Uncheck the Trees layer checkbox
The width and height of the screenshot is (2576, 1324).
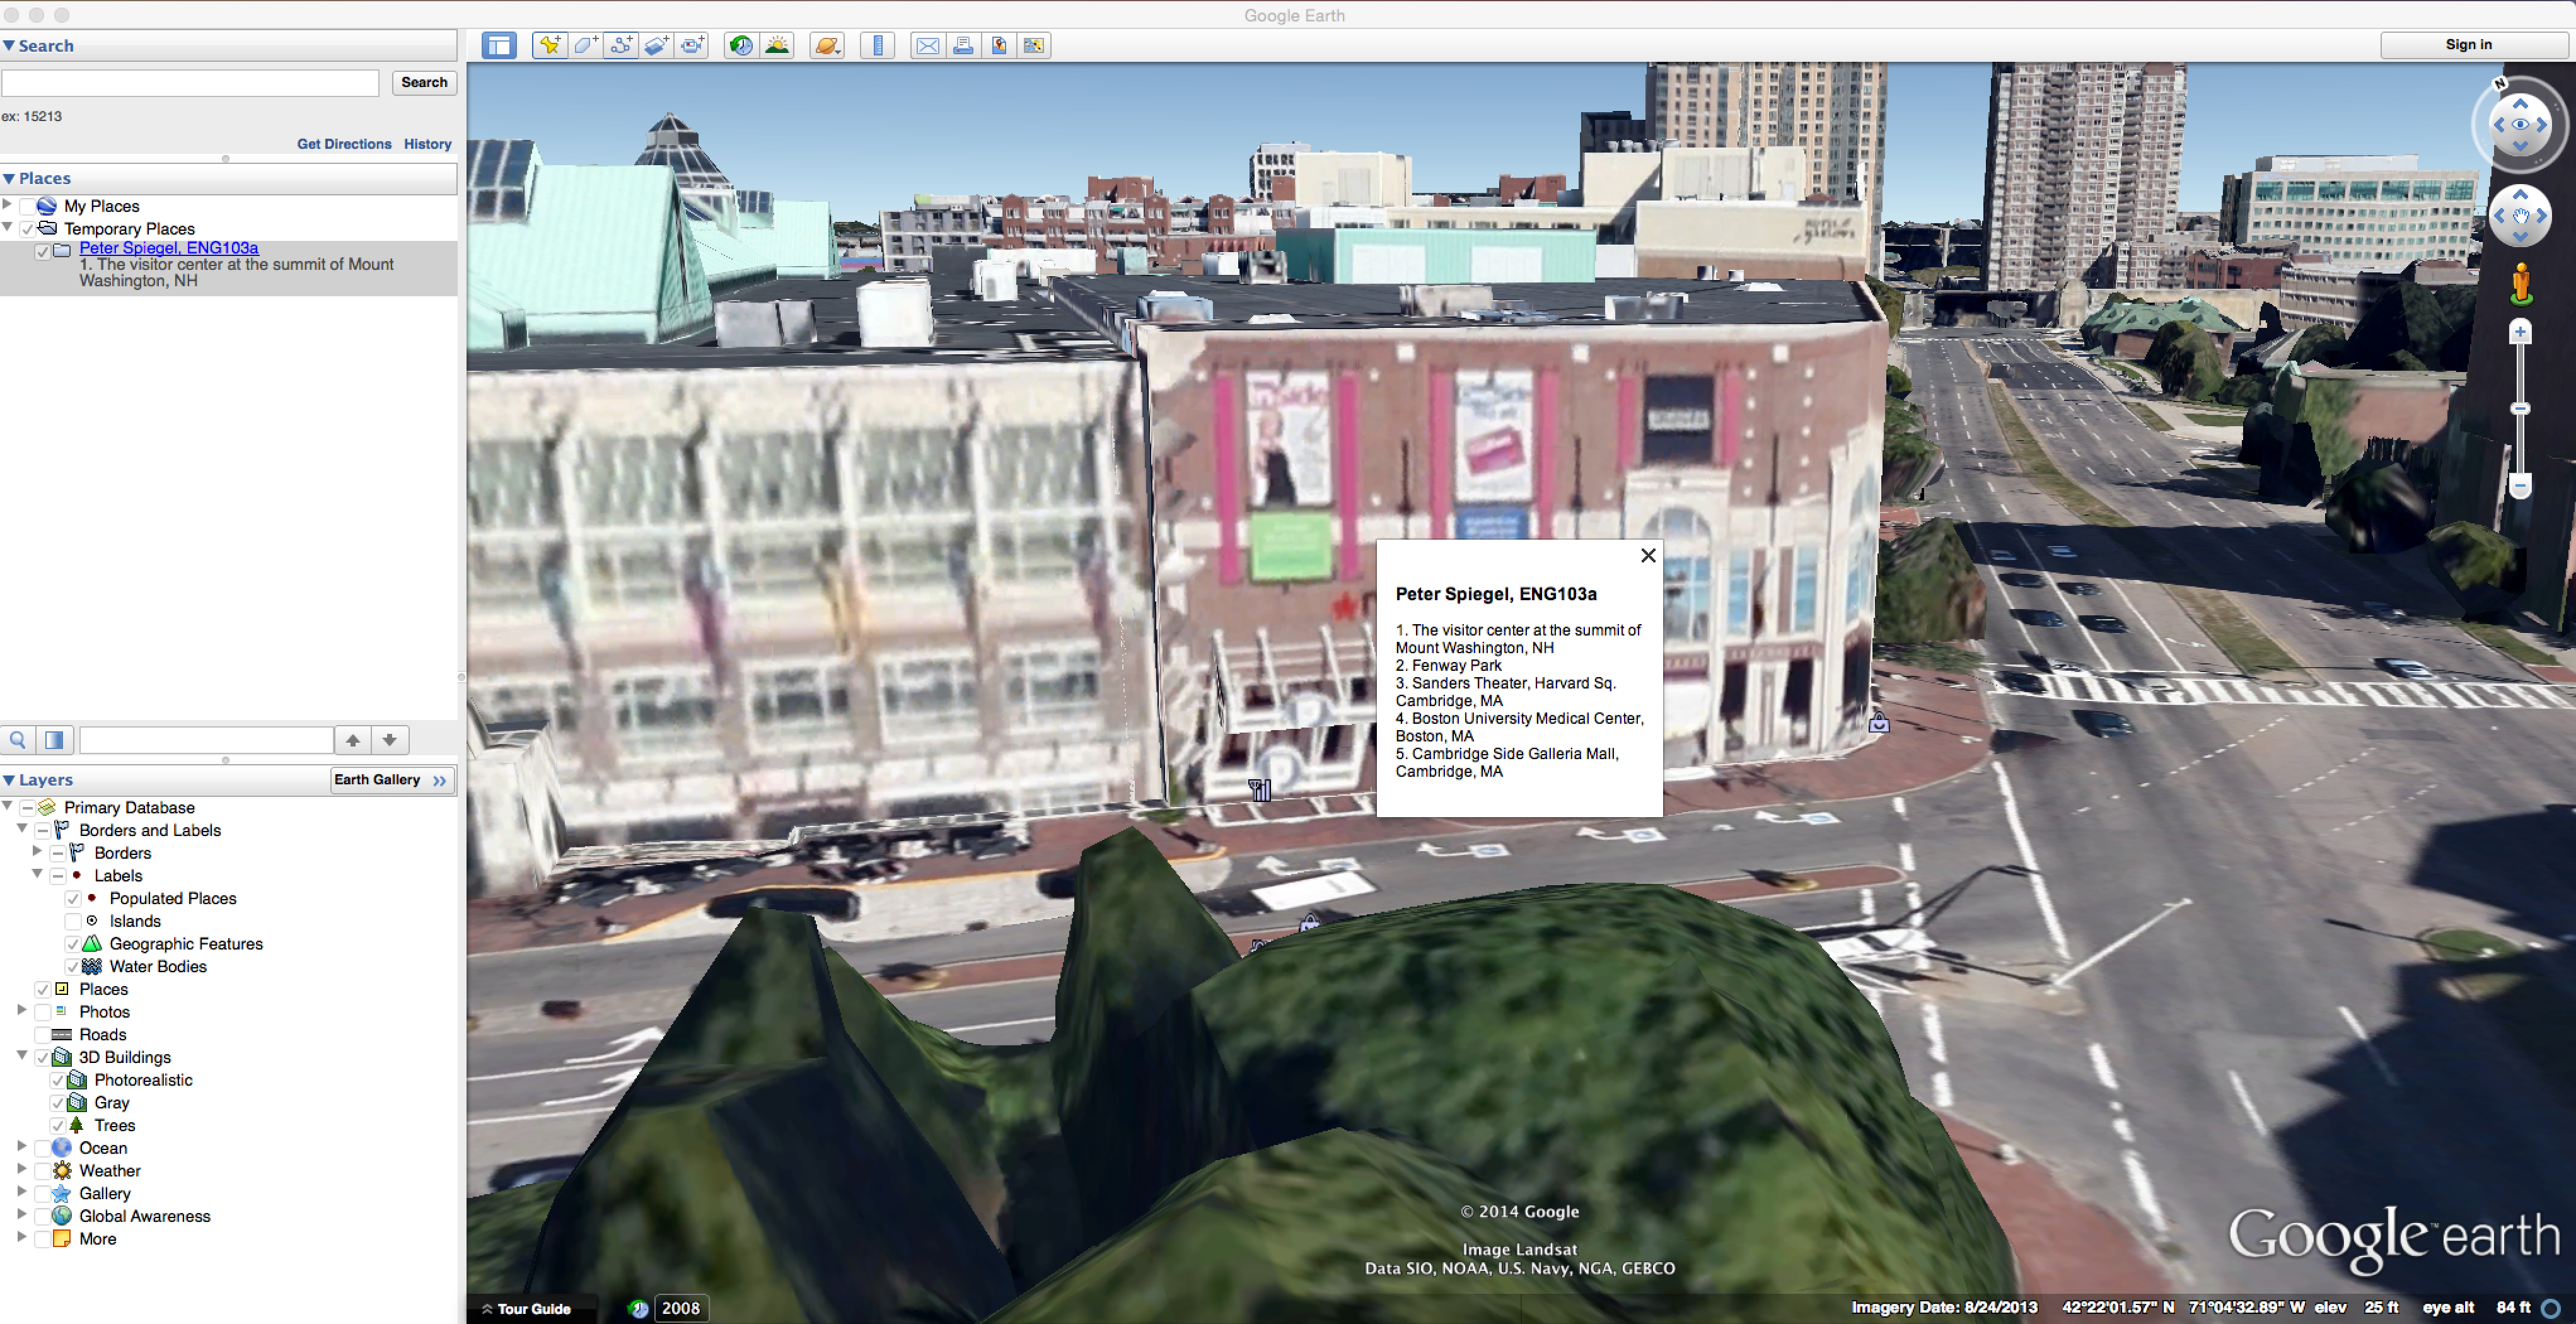click(58, 1126)
